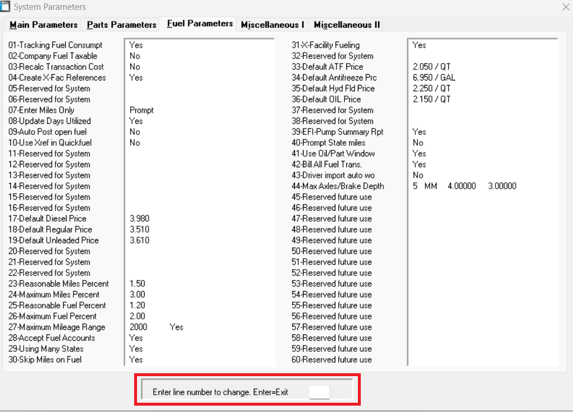Click the 01-Tracking Fuel Consumpt label
Viewport: 573px width, 412px height.
pyautogui.click(x=56, y=45)
